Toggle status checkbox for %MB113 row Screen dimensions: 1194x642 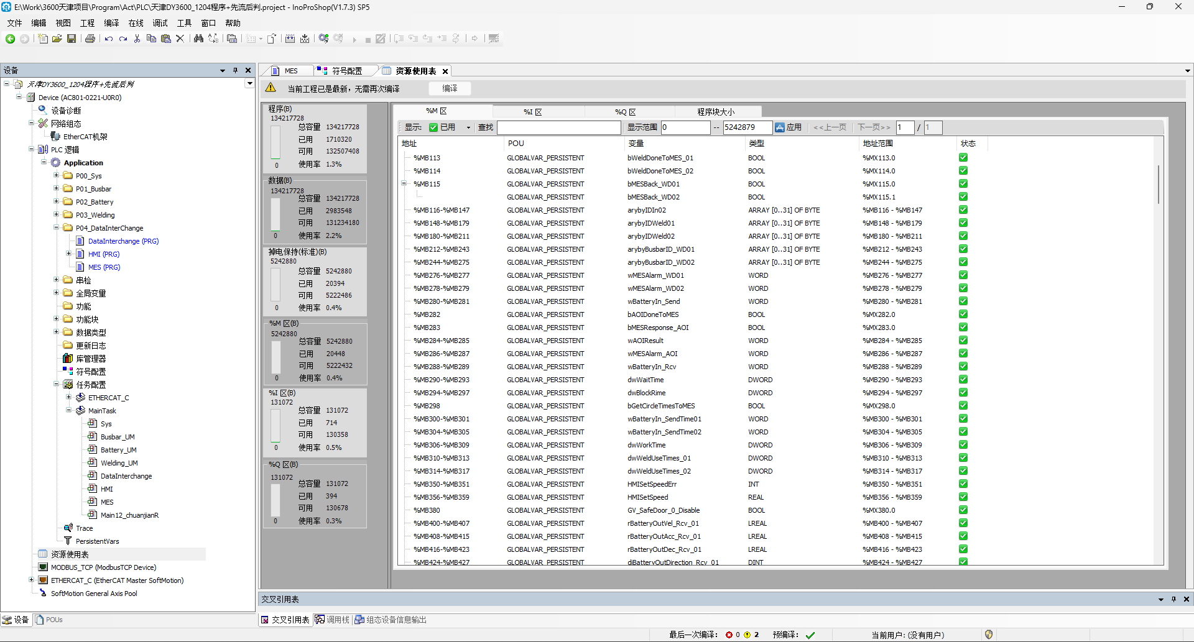click(x=963, y=158)
